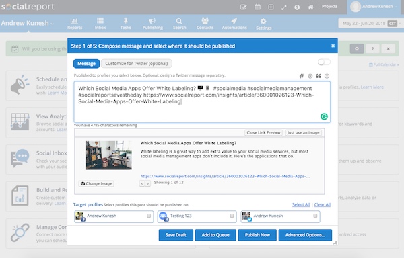
Task: Click the dialog resize grip corner
Action: 335,243
